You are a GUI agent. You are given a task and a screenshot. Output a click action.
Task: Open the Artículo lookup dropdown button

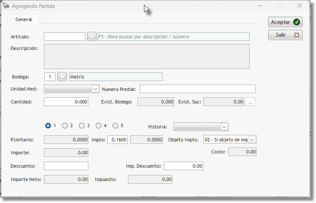coord(92,37)
